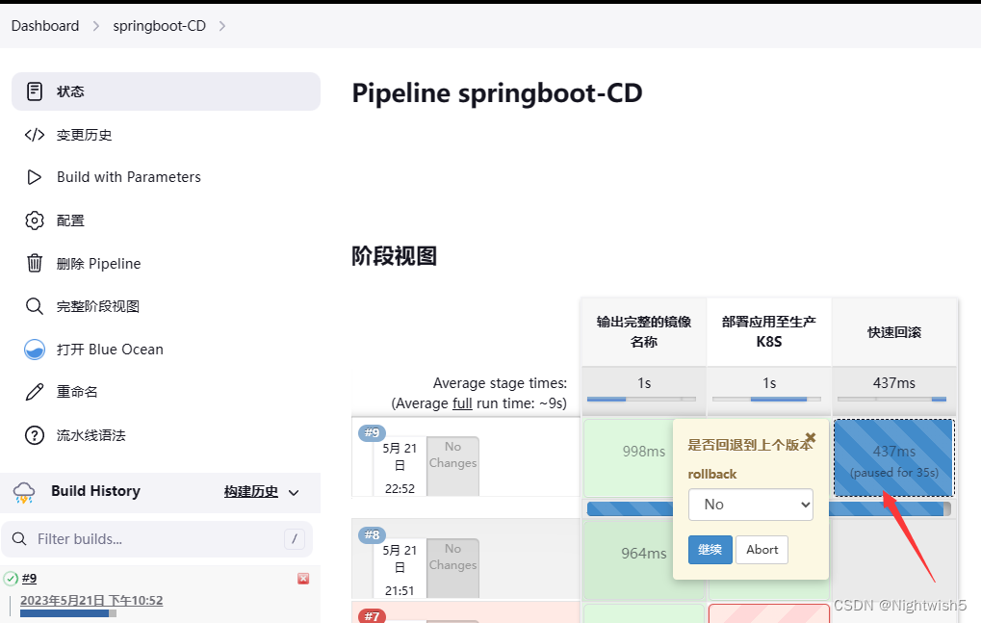Click the Blue Ocean logo icon

35,349
